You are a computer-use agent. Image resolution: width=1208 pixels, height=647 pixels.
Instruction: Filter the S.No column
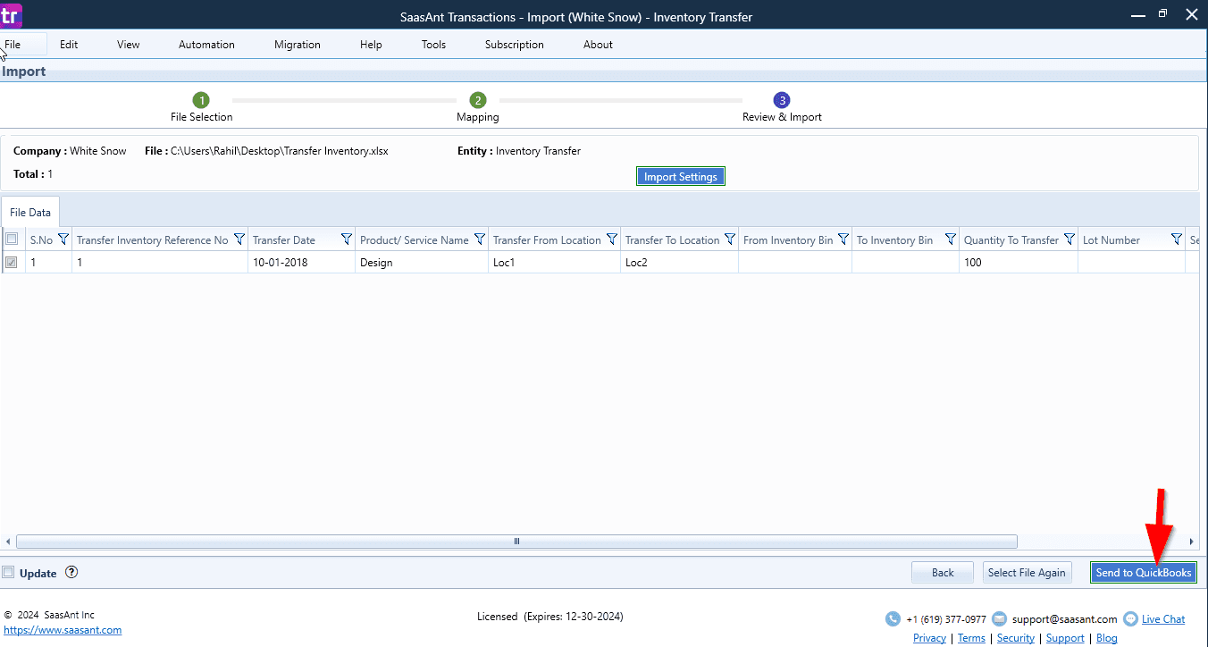[63, 239]
